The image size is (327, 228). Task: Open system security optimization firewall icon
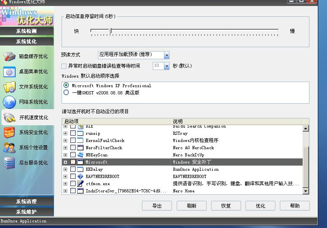pyautogui.click(x=9, y=132)
